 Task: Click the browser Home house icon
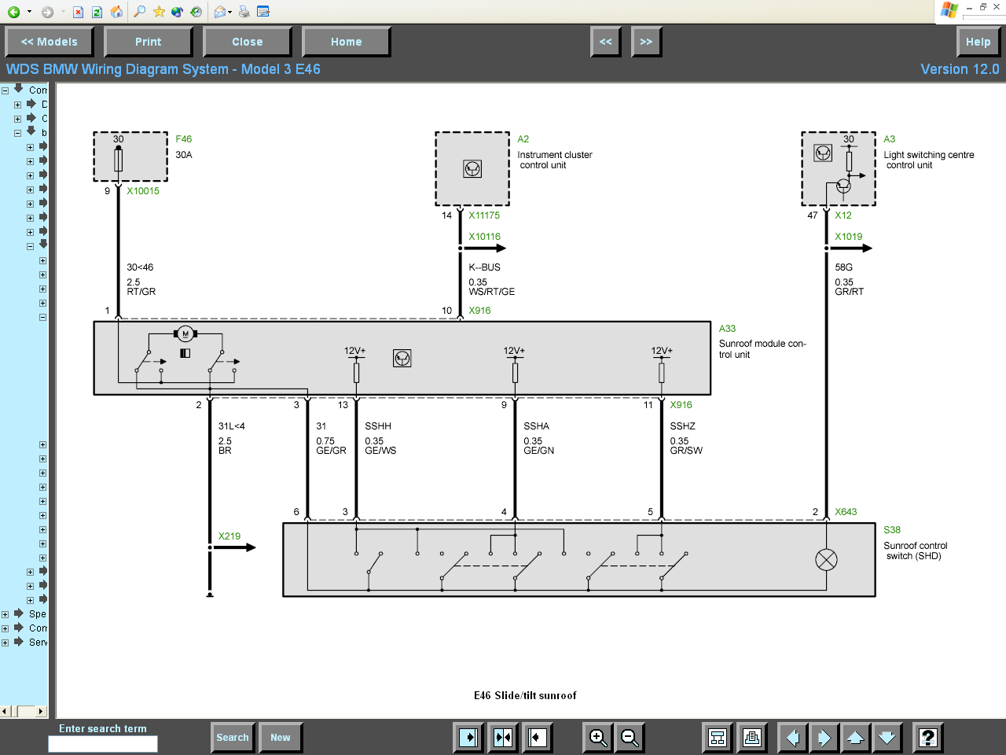tap(116, 12)
